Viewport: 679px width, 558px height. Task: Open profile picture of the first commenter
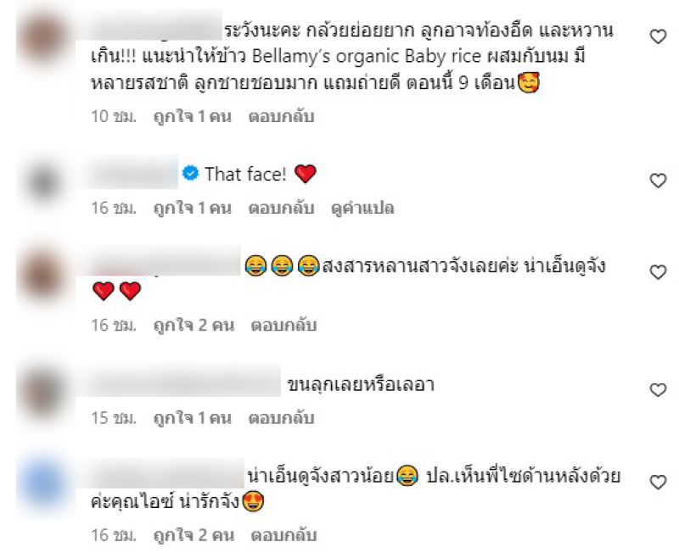pos(44,38)
